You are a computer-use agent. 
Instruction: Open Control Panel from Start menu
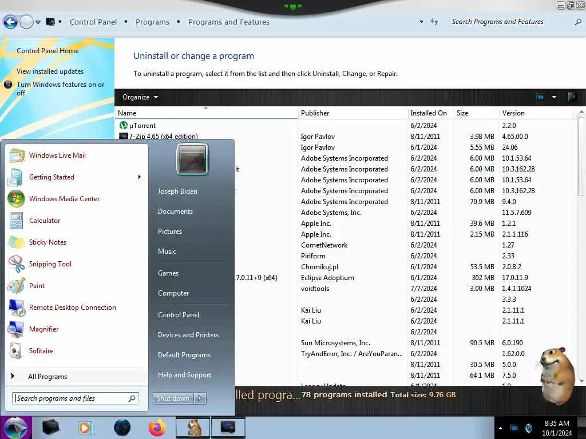point(179,315)
